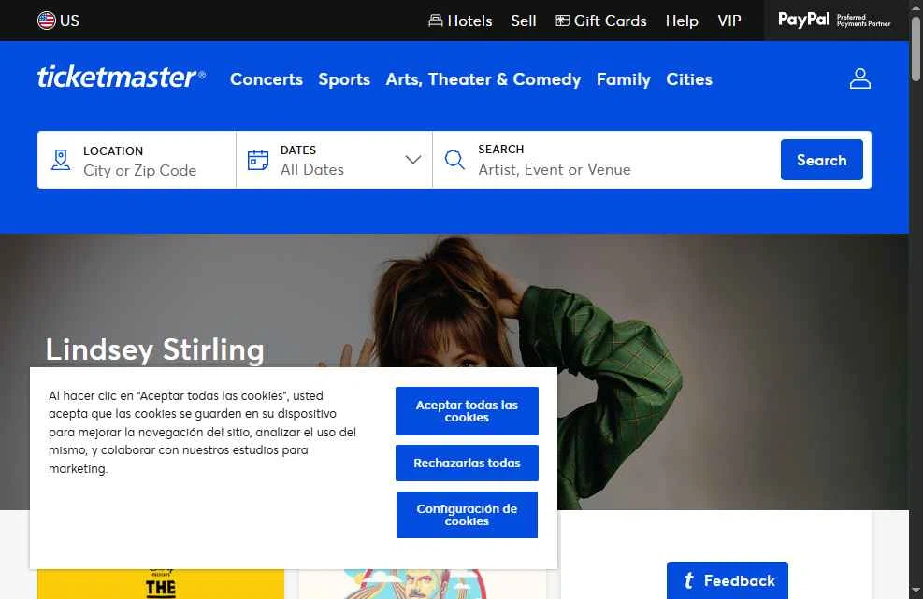Open the Concerts menu

click(x=267, y=79)
